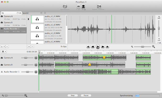Decrease waveform gain at bottom icon
Image resolution: width=162 pixels, height=98 pixels.
tap(159, 40)
